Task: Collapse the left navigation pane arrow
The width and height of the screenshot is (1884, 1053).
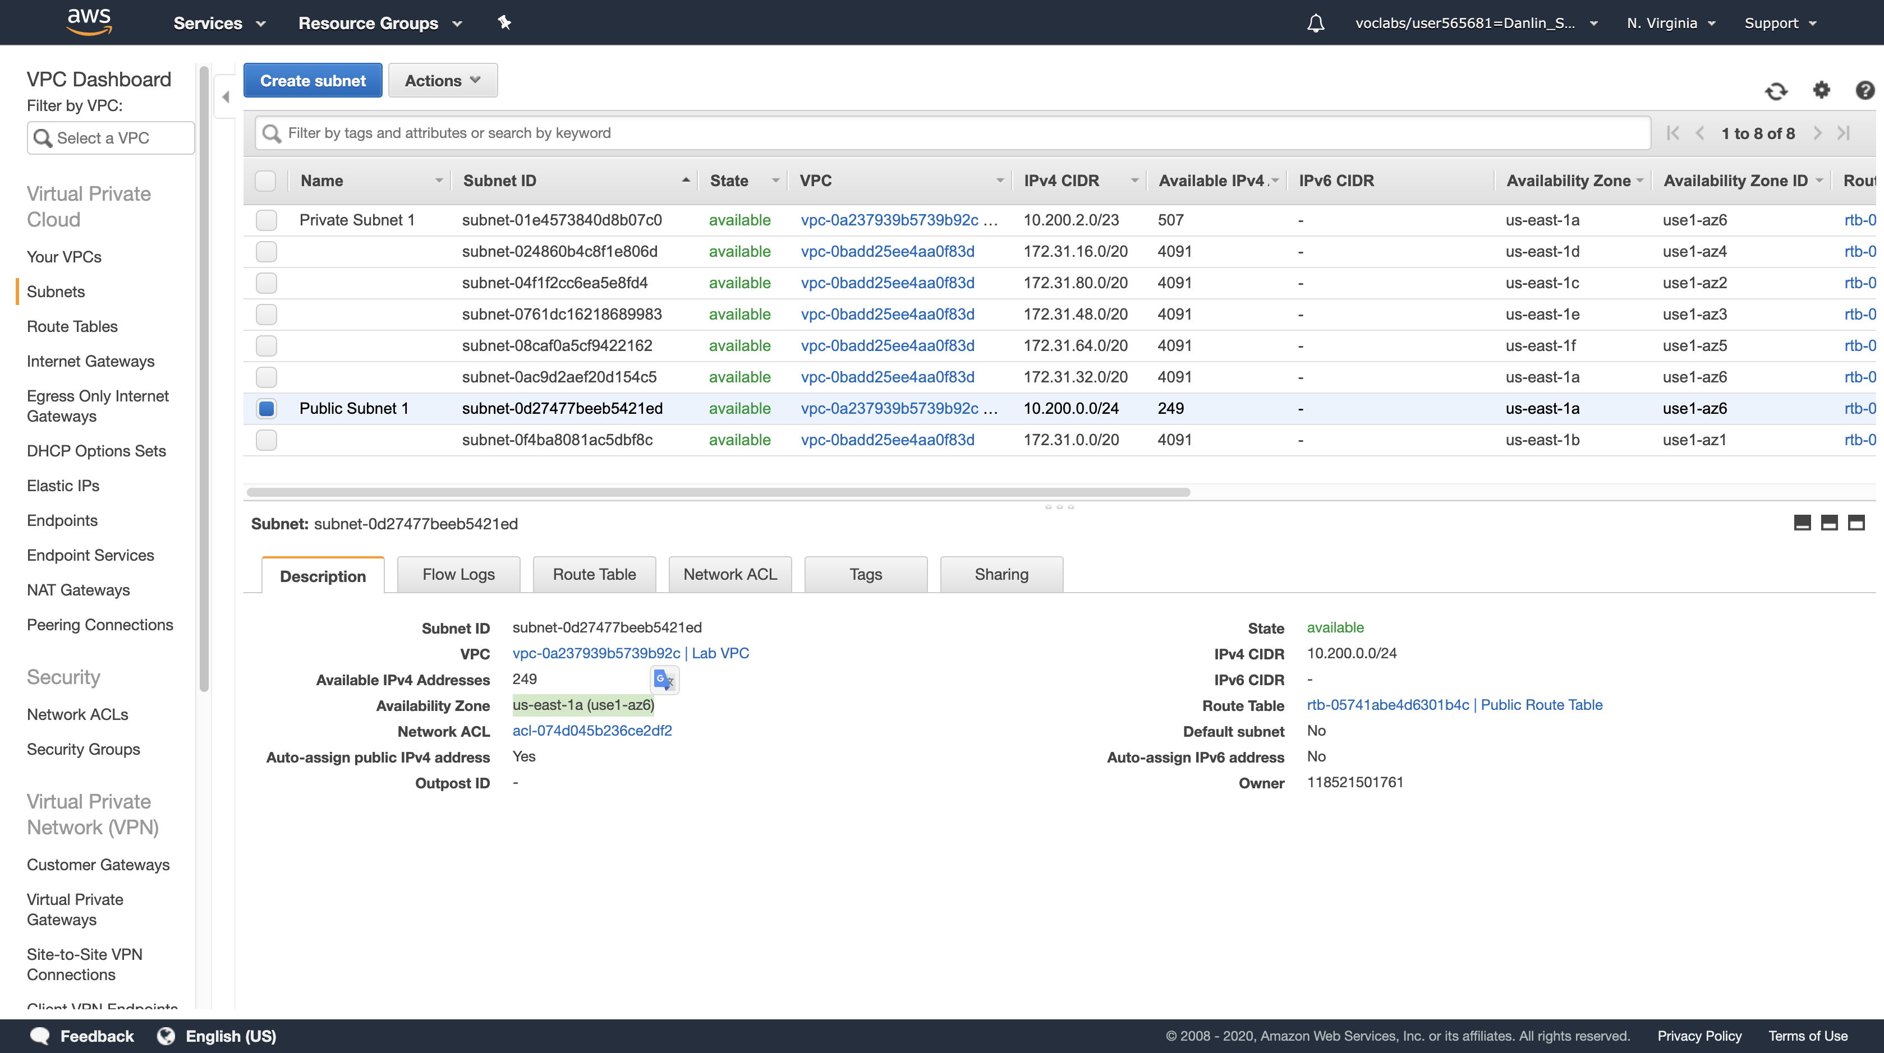Action: coord(226,96)
